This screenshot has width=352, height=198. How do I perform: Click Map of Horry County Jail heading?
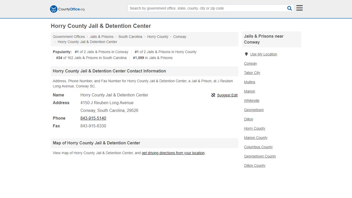(x=96, y=143)
